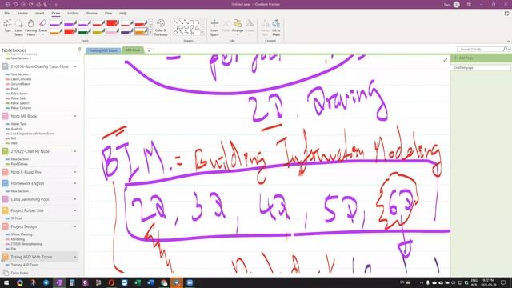Open the Rebar Column section
Image resolution: width=512 pixels, height=288 pixels.
point(21,108)
